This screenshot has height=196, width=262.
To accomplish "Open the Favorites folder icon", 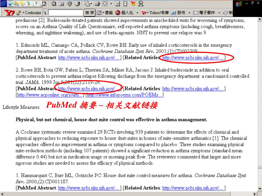I will coord(61,4).
